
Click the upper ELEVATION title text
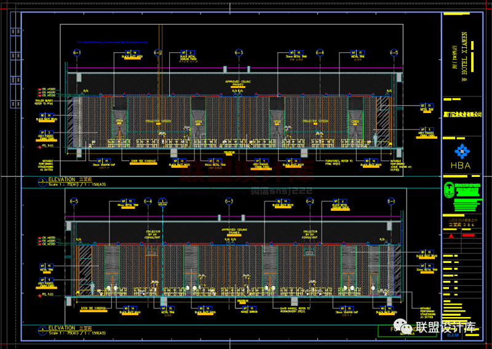click(x=61, y=180)
